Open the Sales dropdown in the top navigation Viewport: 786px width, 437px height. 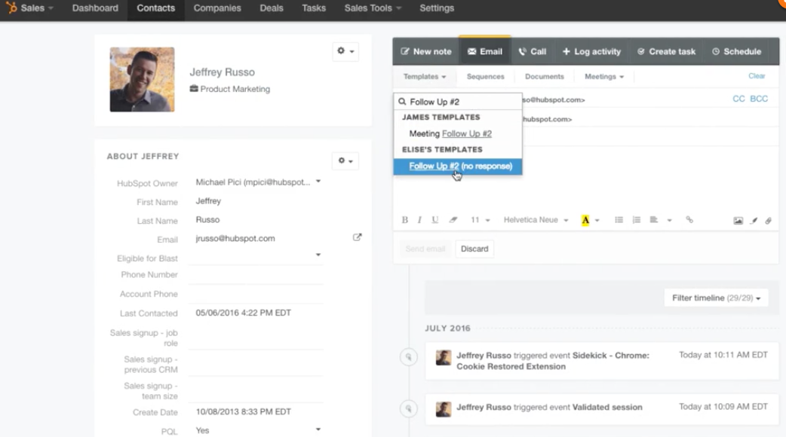(37, 8)
